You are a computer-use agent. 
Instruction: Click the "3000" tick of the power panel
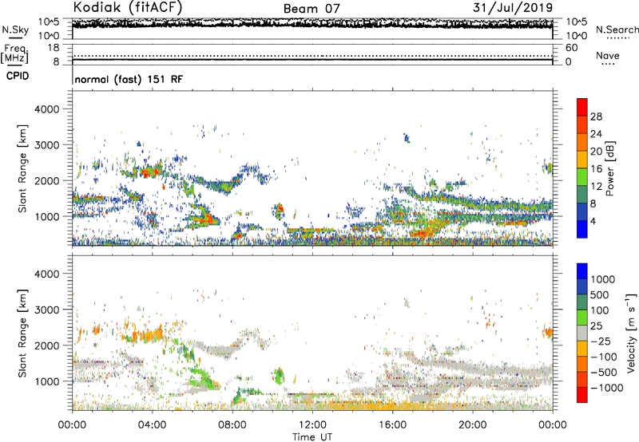pos(47,145)
